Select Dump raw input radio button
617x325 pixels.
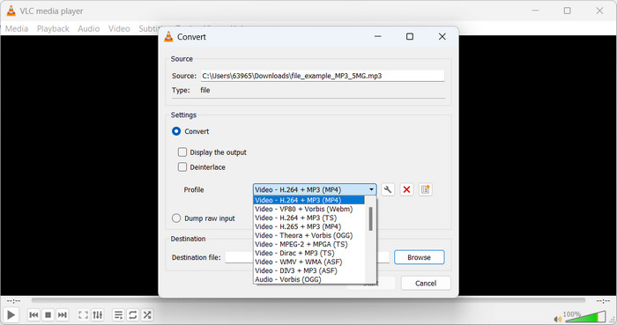176,218
